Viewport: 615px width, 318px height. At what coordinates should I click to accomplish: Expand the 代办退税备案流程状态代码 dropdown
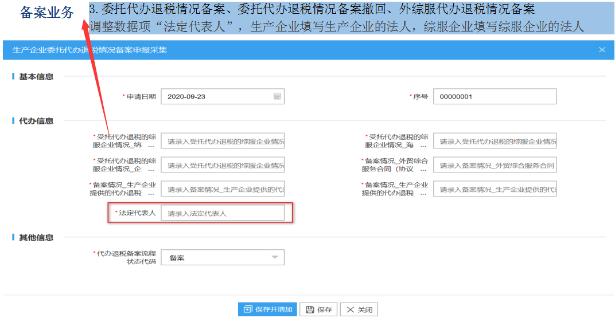tap(275, 258)
